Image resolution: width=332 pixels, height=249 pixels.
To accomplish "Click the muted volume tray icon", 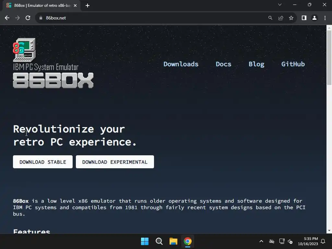I will click(x=290, y=241).
